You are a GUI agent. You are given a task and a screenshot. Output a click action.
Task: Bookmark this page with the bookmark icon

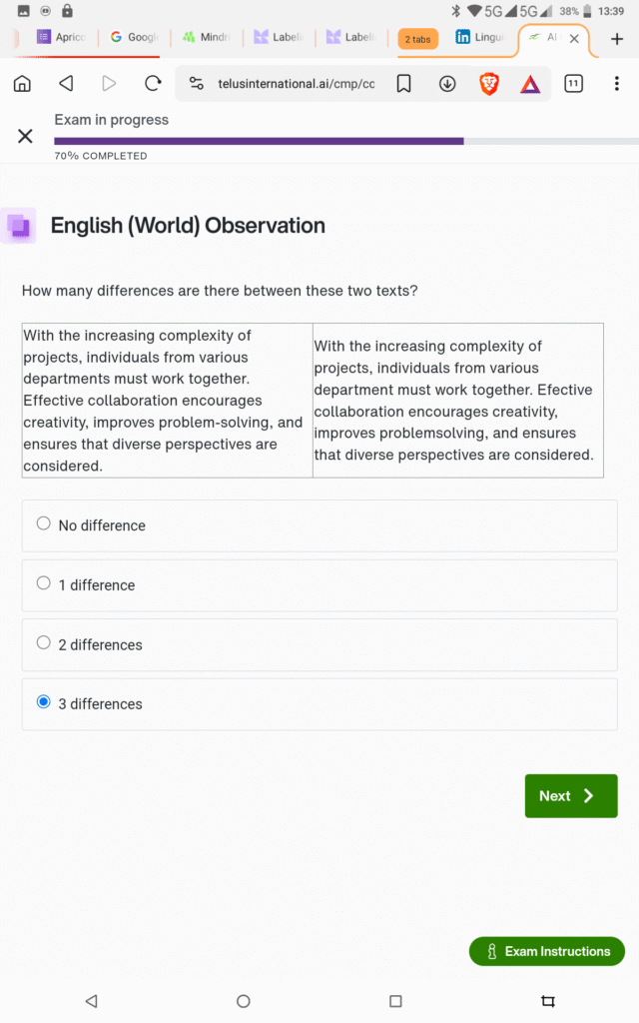coord(403,84)
